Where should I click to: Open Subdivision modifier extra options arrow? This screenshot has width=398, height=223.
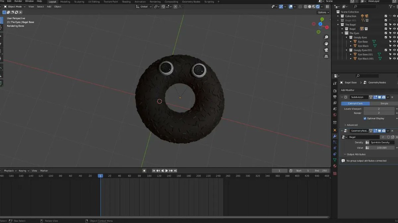[388, 97]
